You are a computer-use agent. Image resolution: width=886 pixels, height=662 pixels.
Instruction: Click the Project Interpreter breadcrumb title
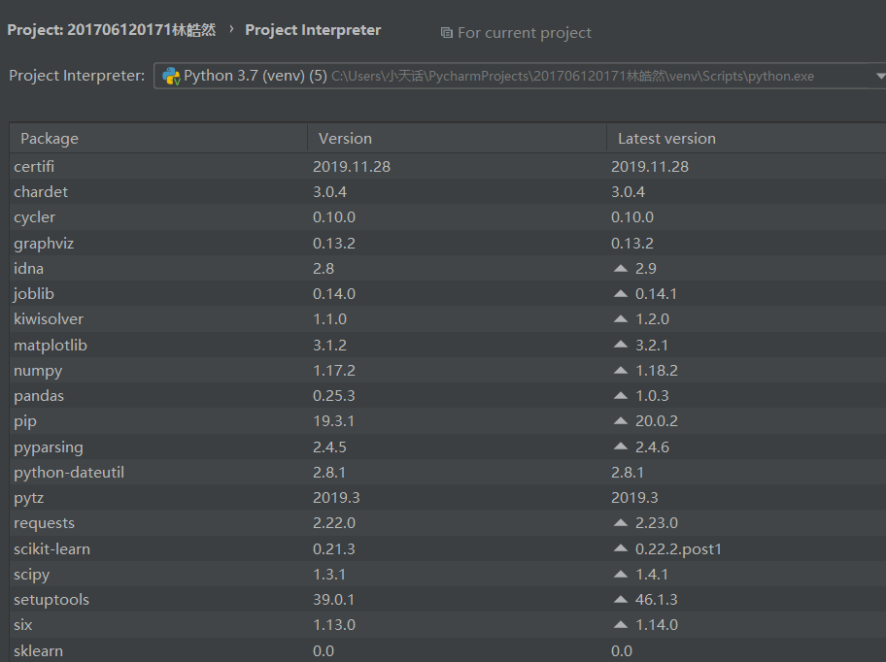[x=313, y=30]
